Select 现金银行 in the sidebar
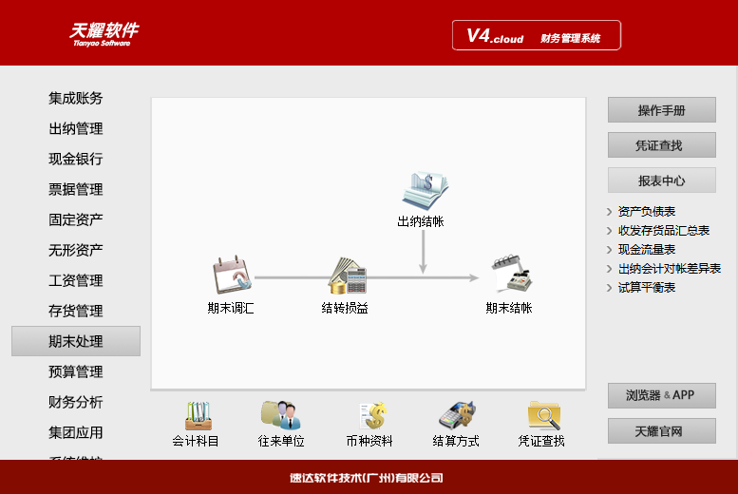The image size is (738, 494). coord(76,159)
